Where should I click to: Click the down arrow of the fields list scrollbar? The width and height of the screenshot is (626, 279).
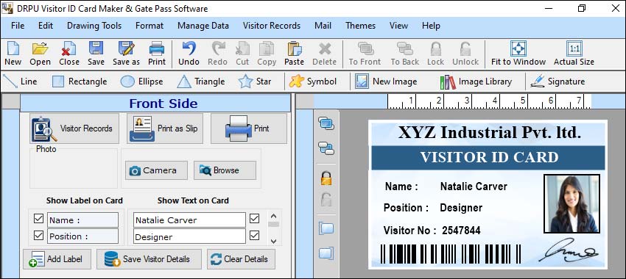[273, 241]
